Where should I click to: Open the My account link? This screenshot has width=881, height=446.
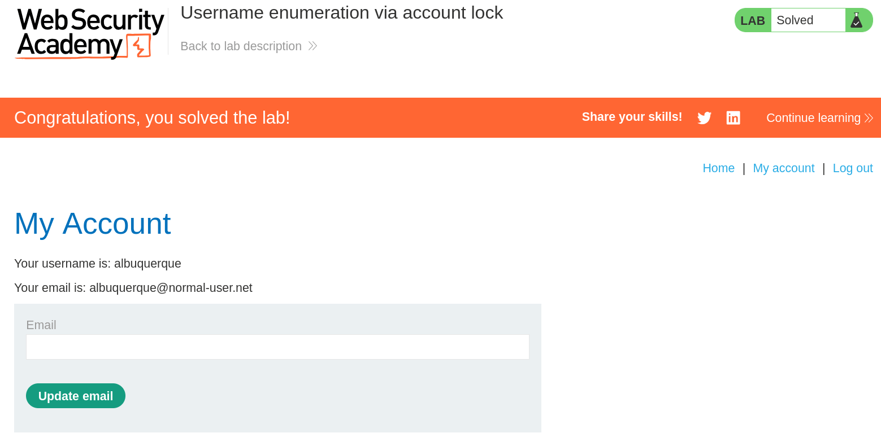783,168
